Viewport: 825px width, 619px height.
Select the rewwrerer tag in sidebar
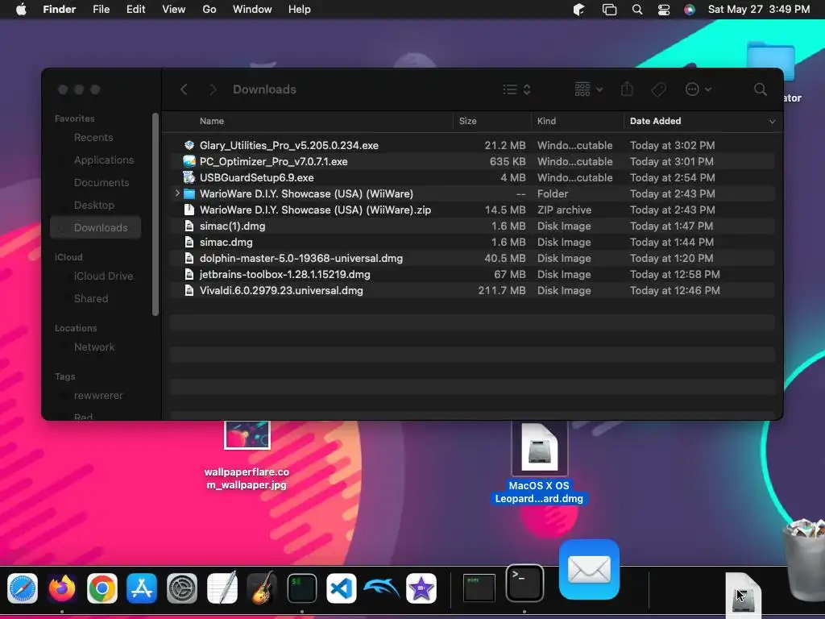click(98, 395)
